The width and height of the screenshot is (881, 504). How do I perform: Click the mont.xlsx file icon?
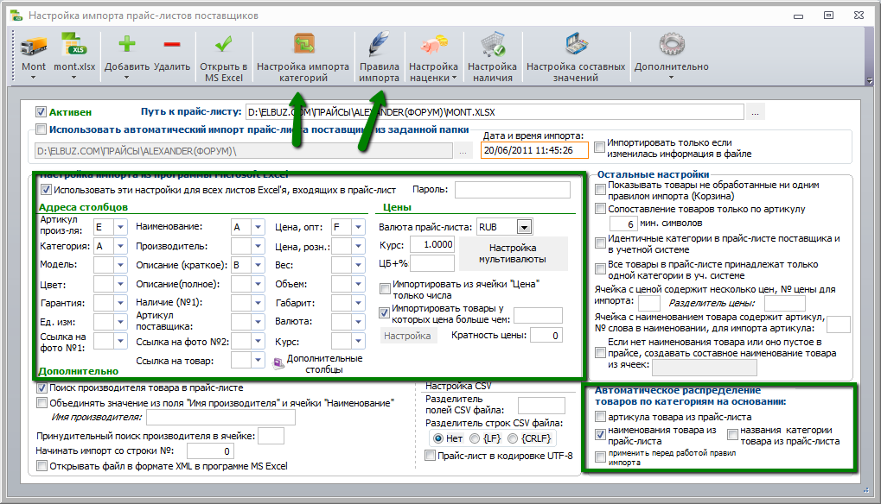pos(74,44)
